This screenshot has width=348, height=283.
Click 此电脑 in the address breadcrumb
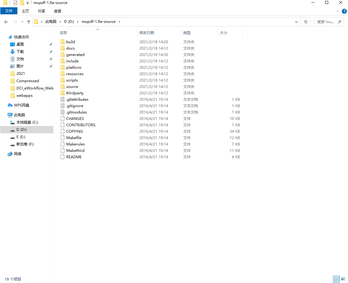[x=51, y=22]
